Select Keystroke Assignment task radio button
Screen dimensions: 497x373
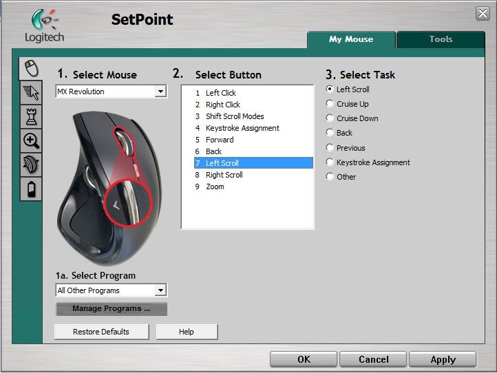[x=330, y=162]
